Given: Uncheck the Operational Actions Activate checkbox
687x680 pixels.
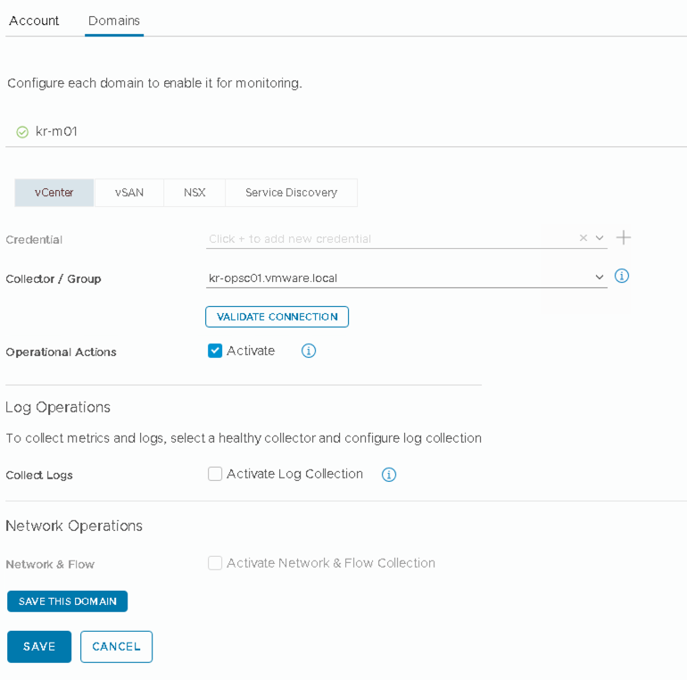Looking at the screenshot, I should coord(215,351).
